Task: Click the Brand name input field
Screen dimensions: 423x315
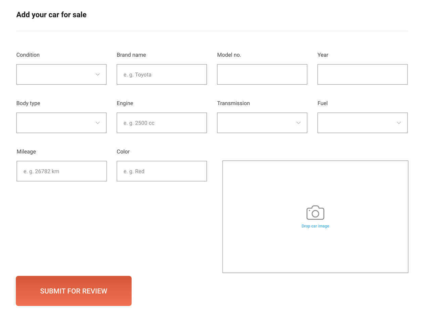Action: 162,74
